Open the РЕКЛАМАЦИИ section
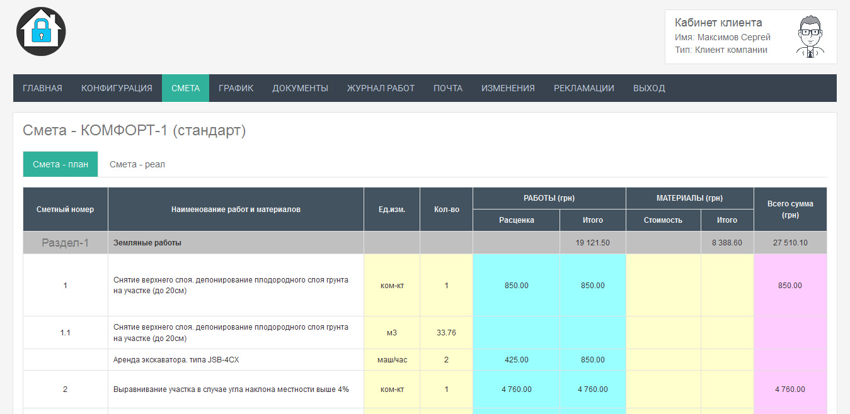The width and height of the screenshot is (850, 414). 583,88
